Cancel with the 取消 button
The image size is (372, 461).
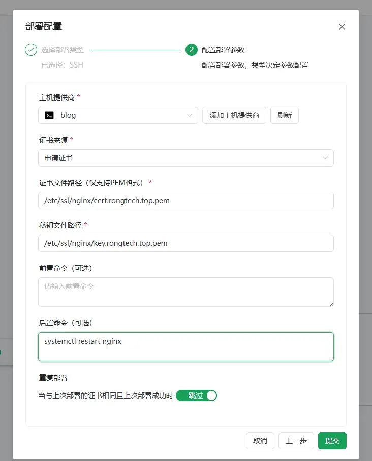point(260,441)
